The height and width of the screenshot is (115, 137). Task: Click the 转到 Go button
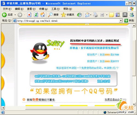coord(129,20)
